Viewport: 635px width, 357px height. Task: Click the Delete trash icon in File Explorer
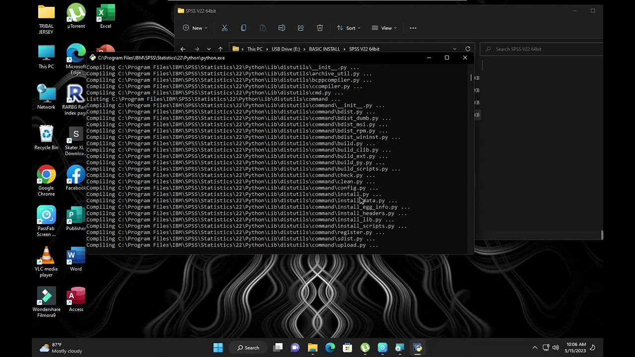[x=320, y=28]
